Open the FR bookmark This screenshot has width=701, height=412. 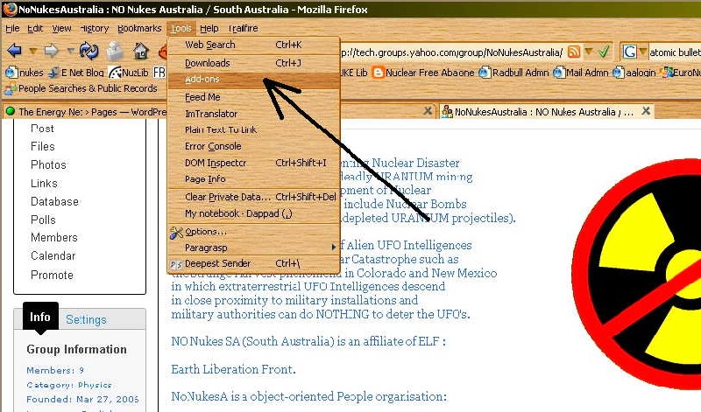[x=159, y=73]
